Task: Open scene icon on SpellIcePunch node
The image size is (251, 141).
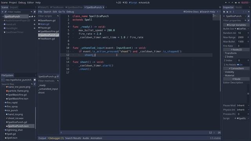Action: pos(30,16)
